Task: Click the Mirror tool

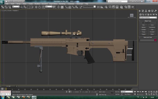Action: click(x=98, y=7)
